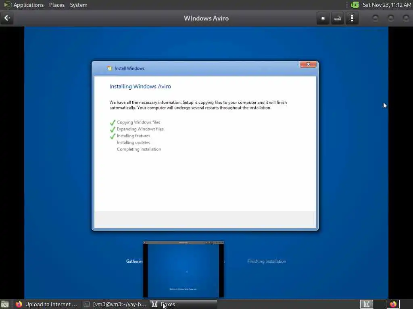The height and width of the screenshot is (309, 413).
Task: Click the Boxes window preview thumbnail
Action: point(184,269)
